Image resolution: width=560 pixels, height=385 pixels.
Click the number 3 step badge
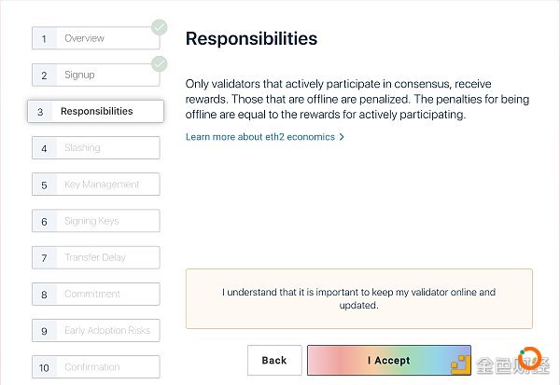[40, 112]
